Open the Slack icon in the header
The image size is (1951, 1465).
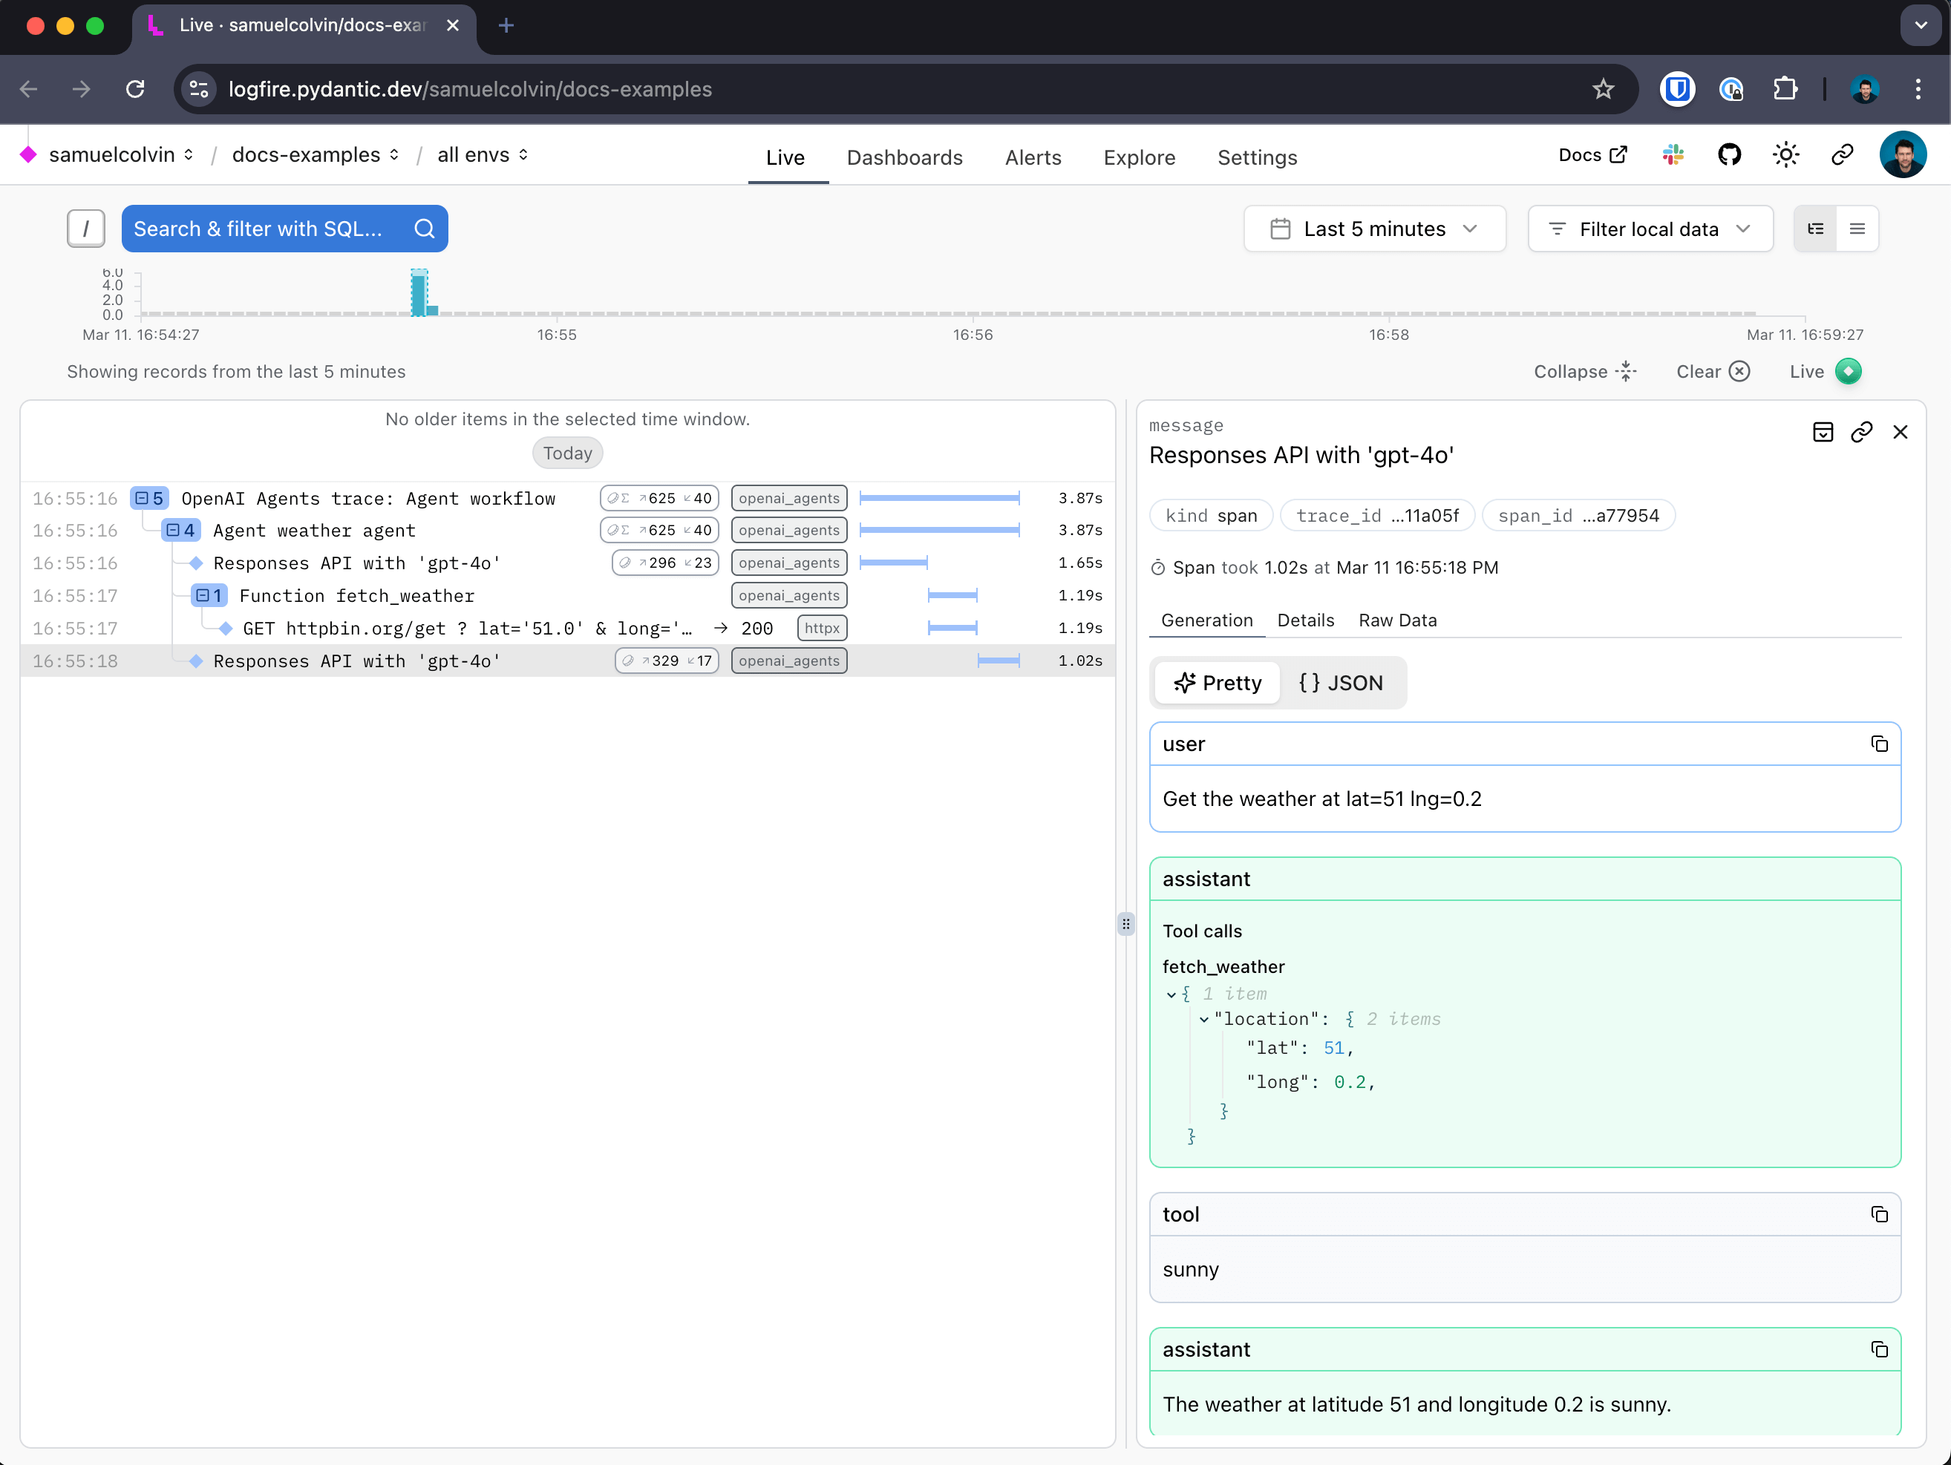[x=1673, y=154]
